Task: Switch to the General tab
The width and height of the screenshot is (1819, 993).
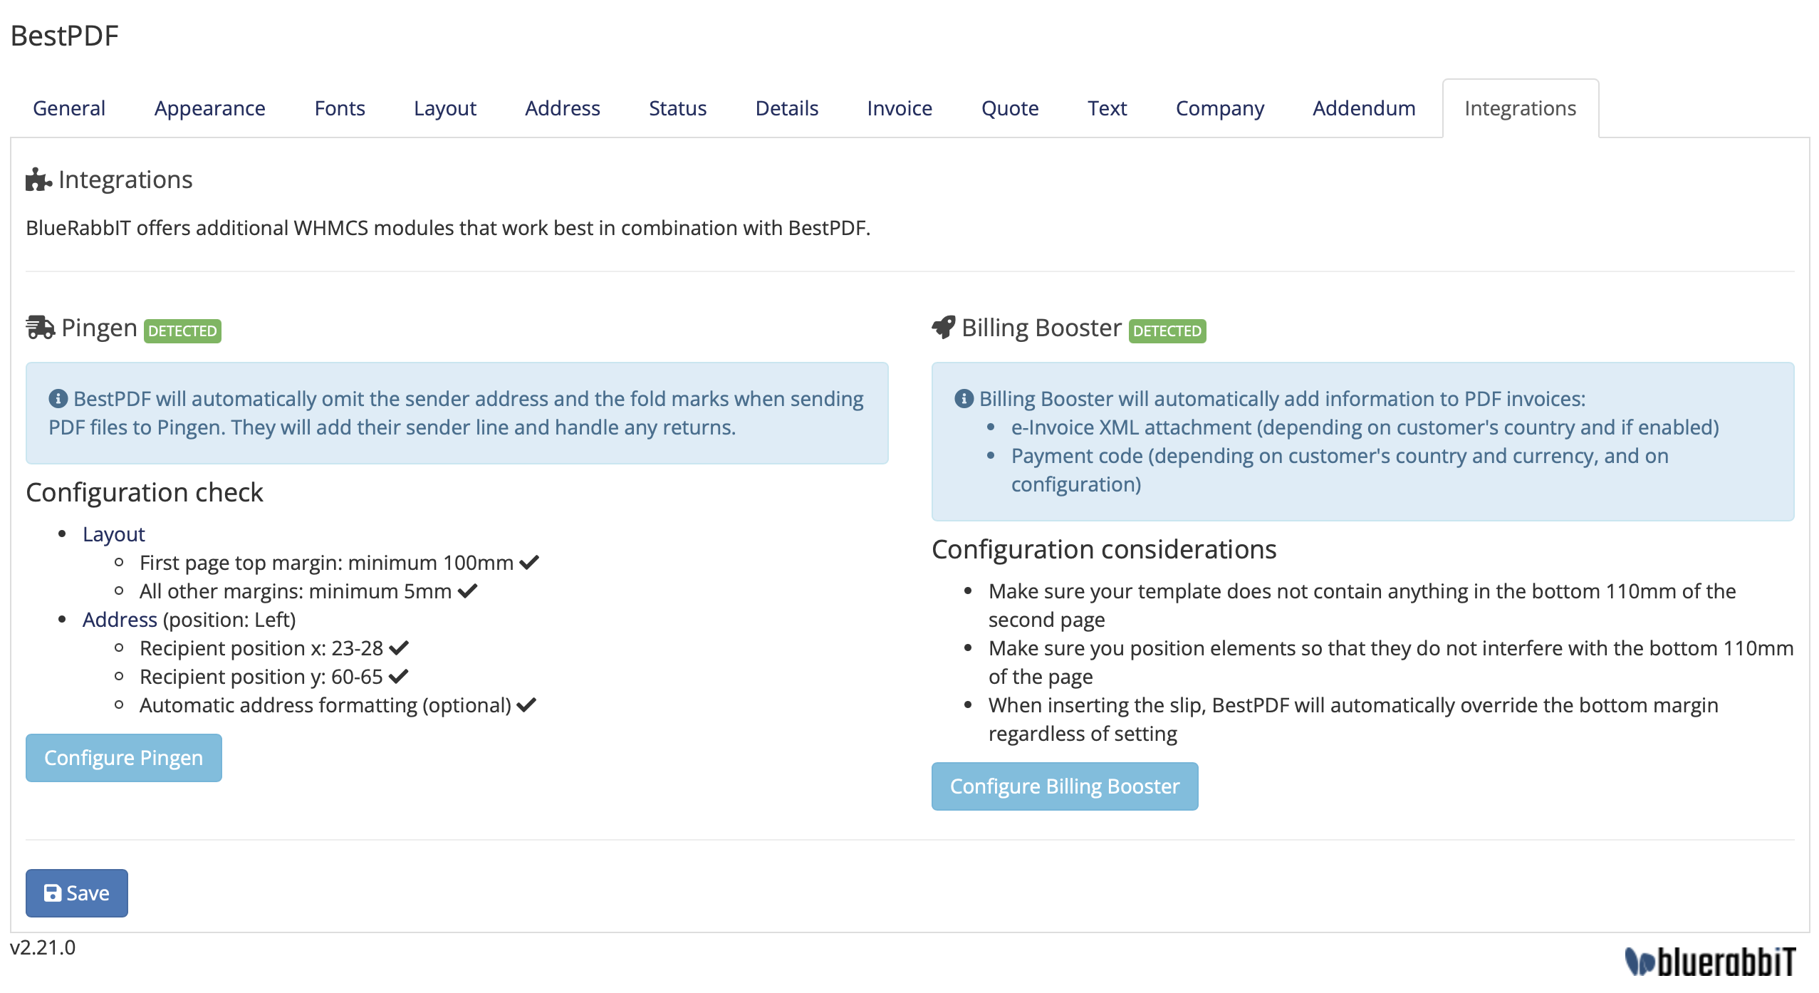Action: (x=69, y=108)
